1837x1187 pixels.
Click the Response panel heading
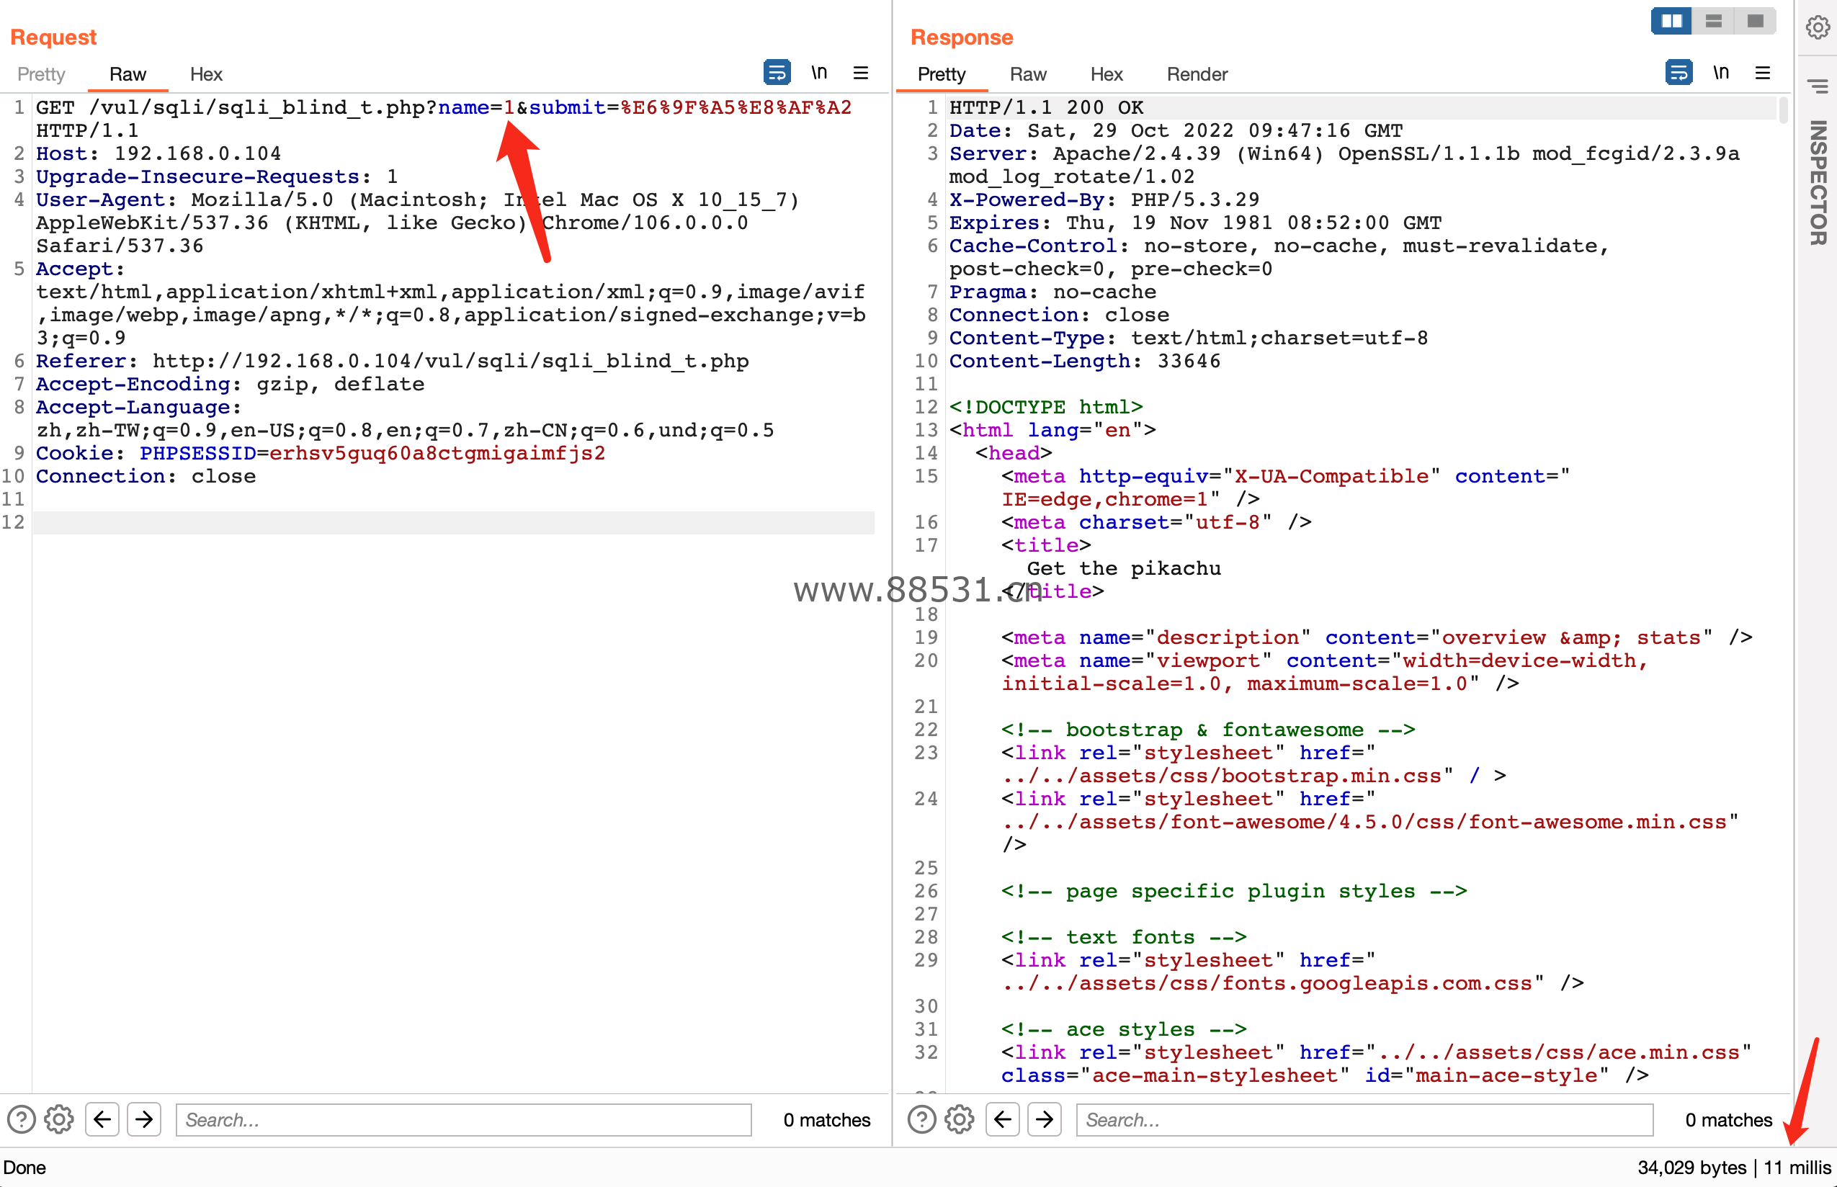pyautogui.click(x=961, y=37)
